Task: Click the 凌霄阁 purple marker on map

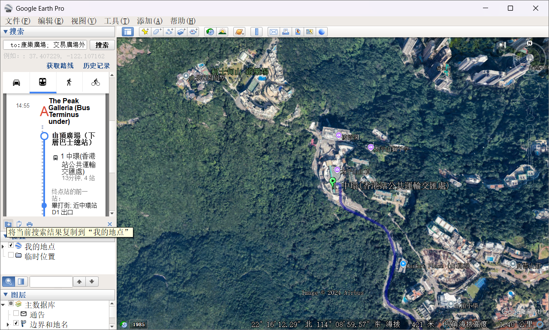Action: (339, 136)
